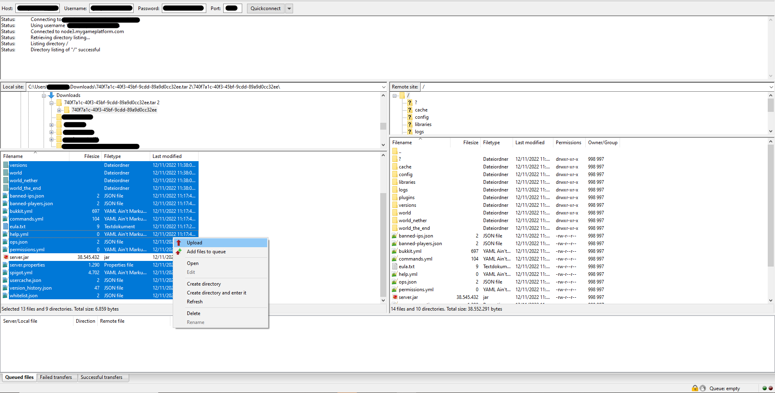Open the Quickconnect history dropdown arrow

coord(289,8)
